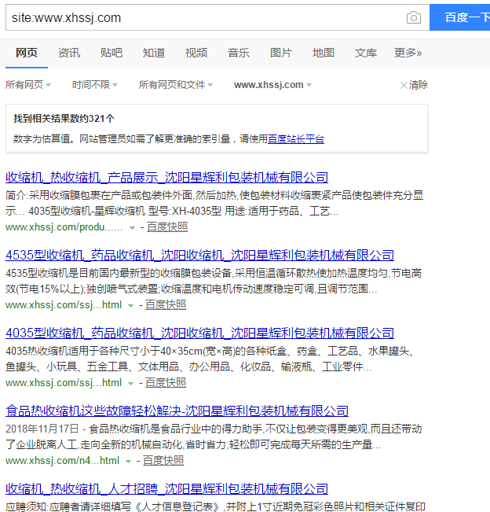
Task: Open the 贴吧 tab
Action: [x=112, y=53]
